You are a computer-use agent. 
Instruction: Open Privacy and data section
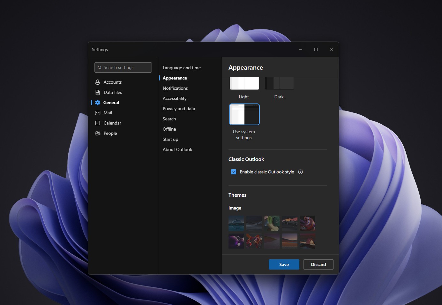(x=179, y=109)
